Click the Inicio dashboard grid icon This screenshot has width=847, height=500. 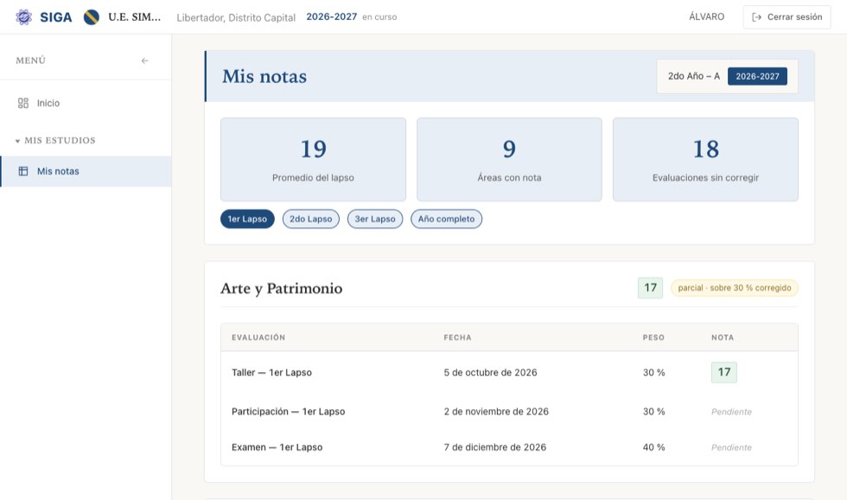[23, 103]
